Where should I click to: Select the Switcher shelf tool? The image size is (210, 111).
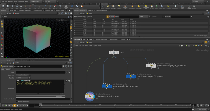coord(194,7)
